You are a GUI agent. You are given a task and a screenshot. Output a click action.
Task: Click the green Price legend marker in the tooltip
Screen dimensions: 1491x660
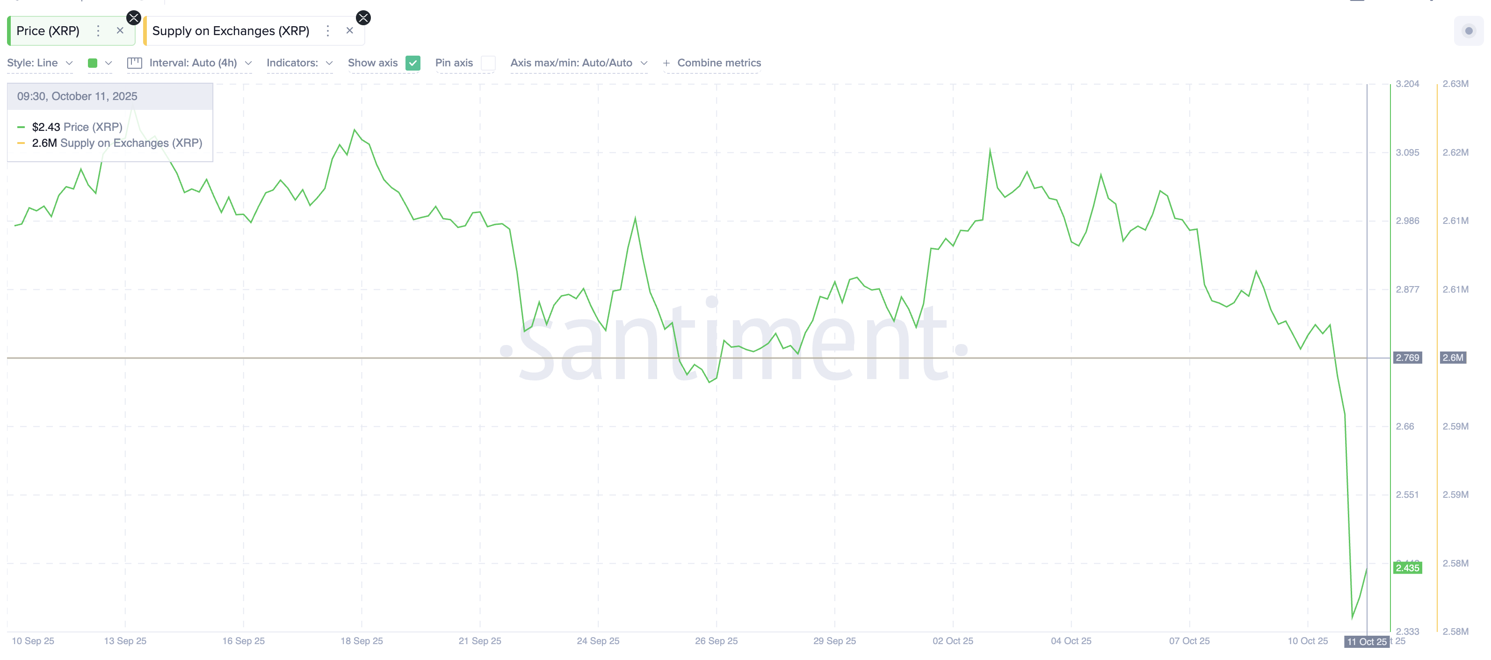point(21,127)
